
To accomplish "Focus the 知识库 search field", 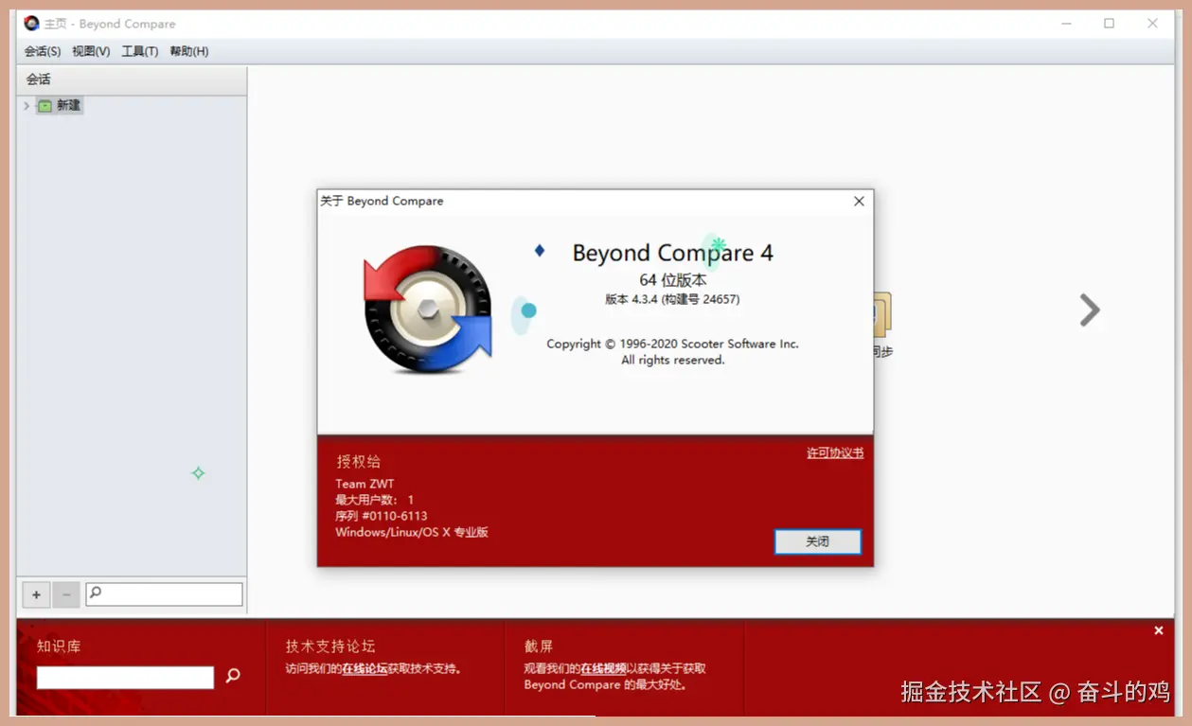I will click(x=125, y=678).
